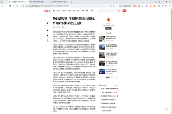Viewport: 172px width, 114px height.
Task: Click the undo closed-tab arrow icon
Action: pos(166,6)
